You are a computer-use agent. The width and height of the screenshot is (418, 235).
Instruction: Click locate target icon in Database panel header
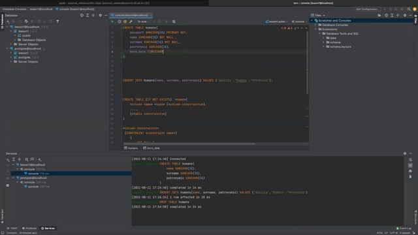(82, 15)
